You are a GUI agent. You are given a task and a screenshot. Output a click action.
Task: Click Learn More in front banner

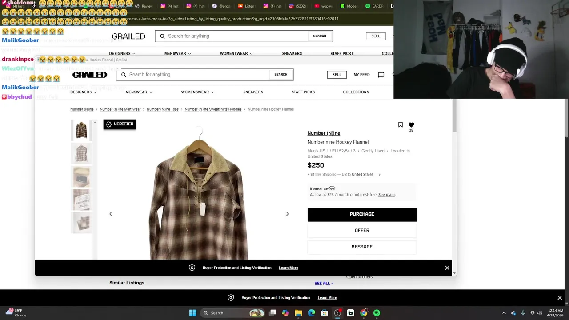(x=289, y=268)
